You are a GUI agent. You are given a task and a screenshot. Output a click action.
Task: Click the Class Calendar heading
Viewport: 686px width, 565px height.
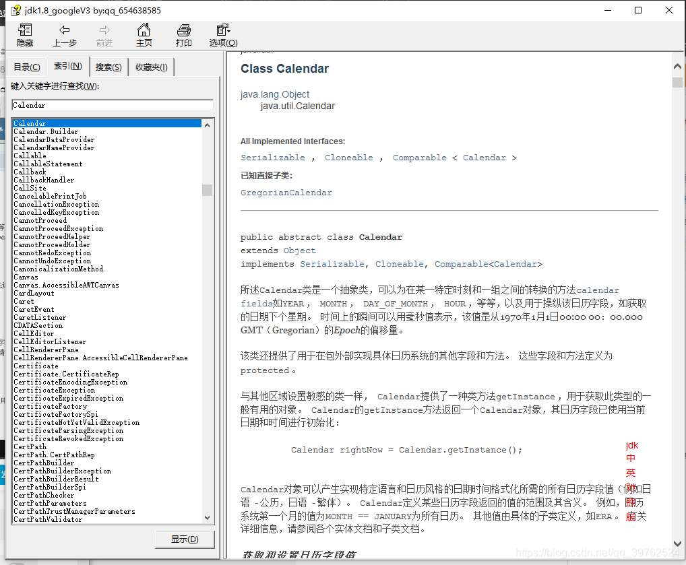[284, 69]
